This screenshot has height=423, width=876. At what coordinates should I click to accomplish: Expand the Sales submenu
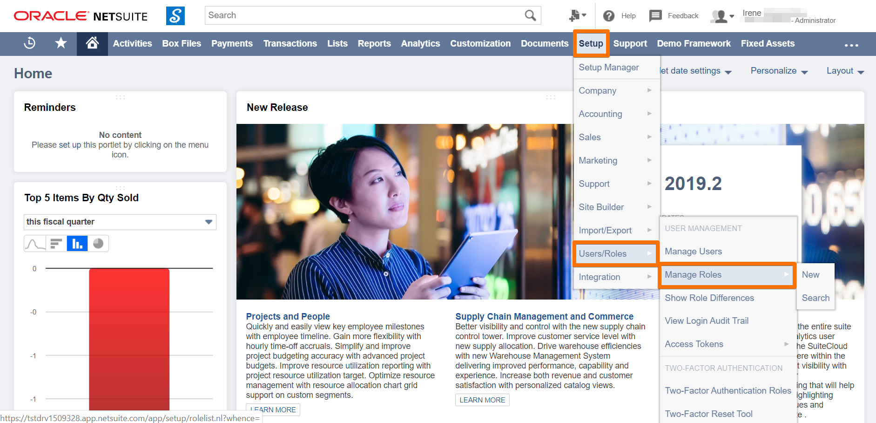617,137
